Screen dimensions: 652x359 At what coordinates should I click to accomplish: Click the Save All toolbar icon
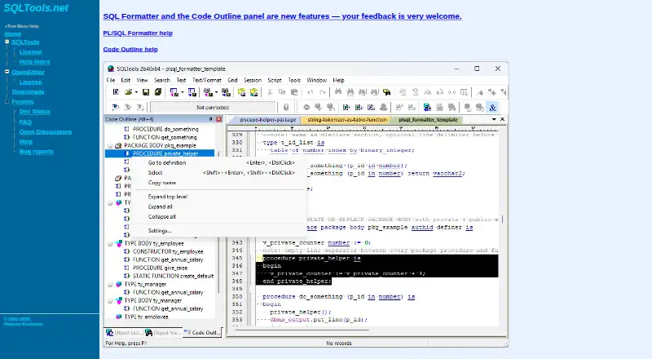pos(158,92)
